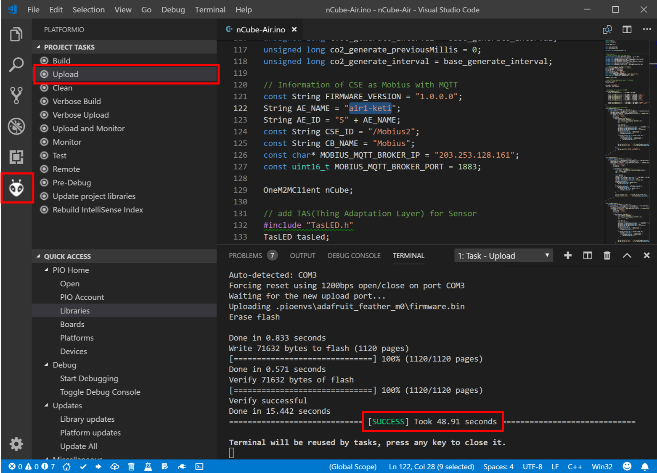Switch to the DEBUG CONSOLE tab
The width and height of the screenshot is (657, 473).
(x=354, y=256)
